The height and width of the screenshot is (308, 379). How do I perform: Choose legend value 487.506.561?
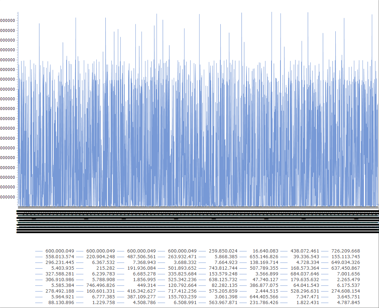[x=141, y=257]
